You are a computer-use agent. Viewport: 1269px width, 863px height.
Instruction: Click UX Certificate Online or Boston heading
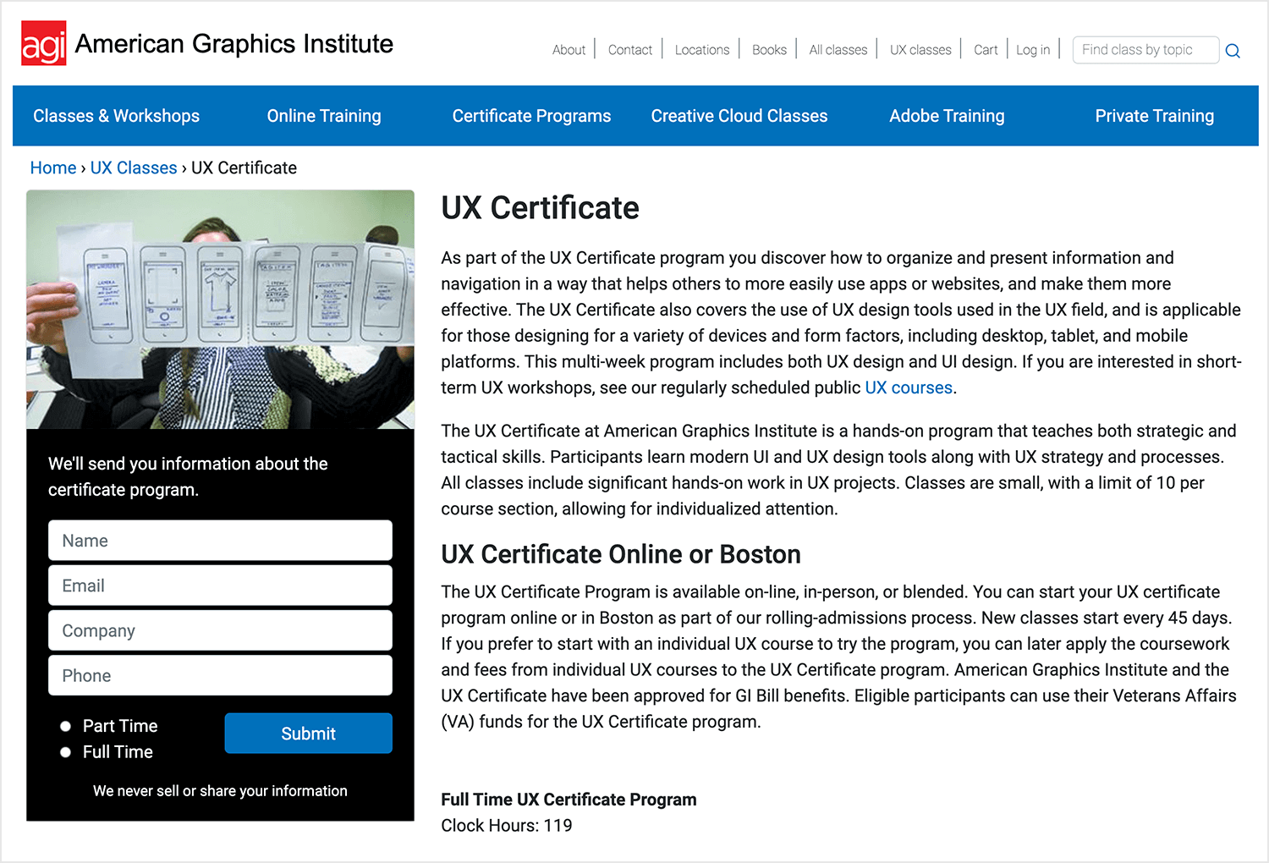(x=621, y=554)
